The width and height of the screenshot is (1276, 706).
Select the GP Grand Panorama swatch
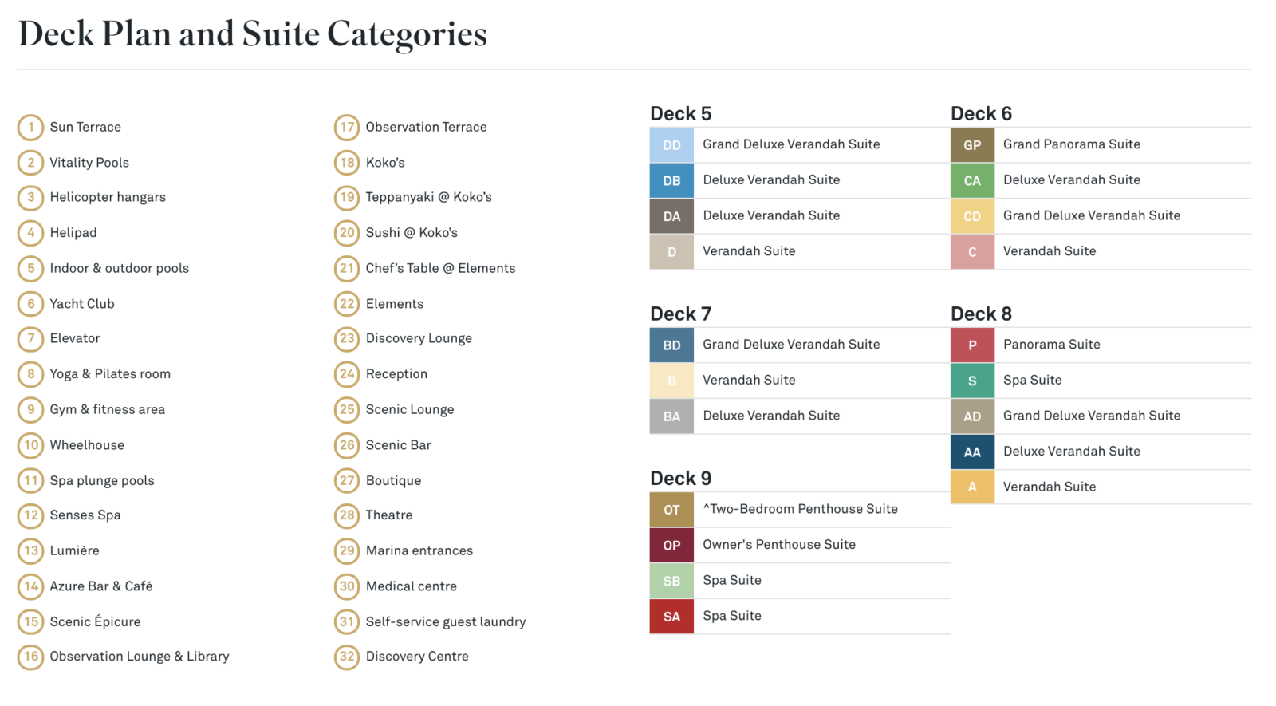point(972,145)
